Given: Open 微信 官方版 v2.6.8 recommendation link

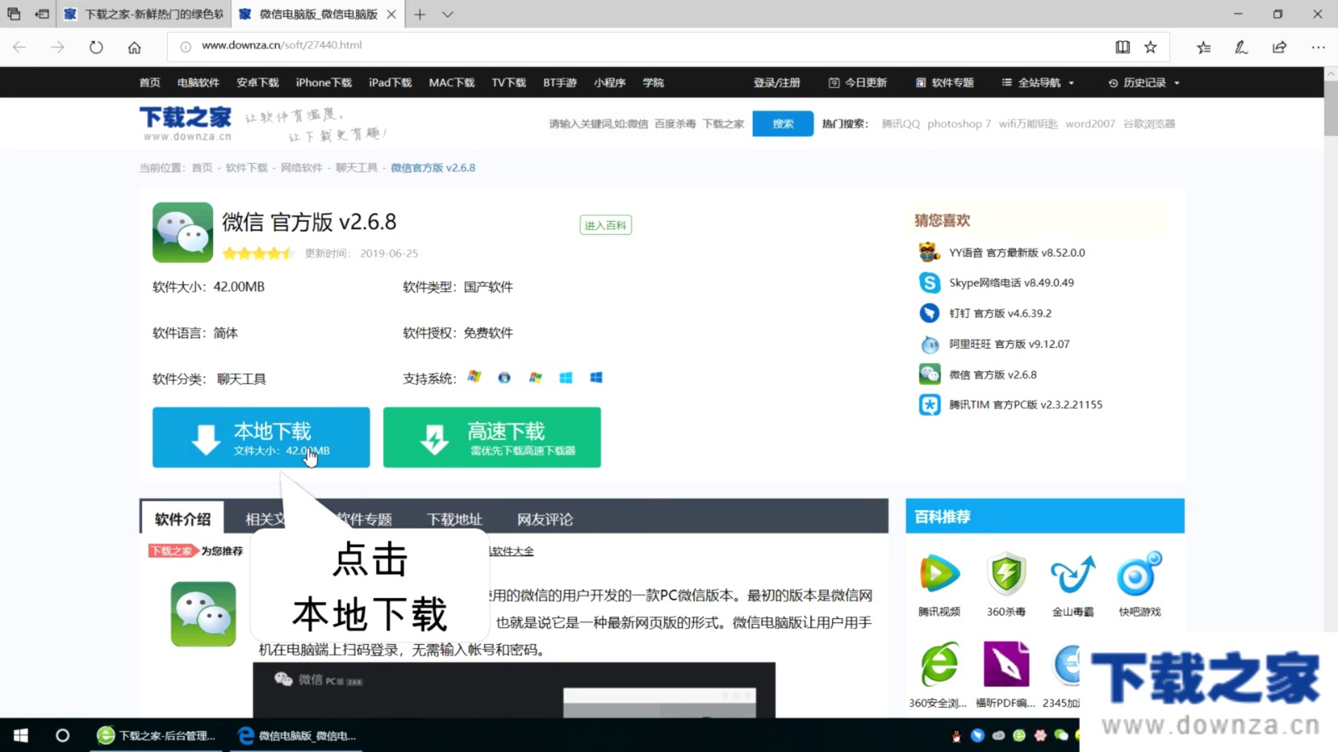Looking at the screenshot, I should (993, 375).
